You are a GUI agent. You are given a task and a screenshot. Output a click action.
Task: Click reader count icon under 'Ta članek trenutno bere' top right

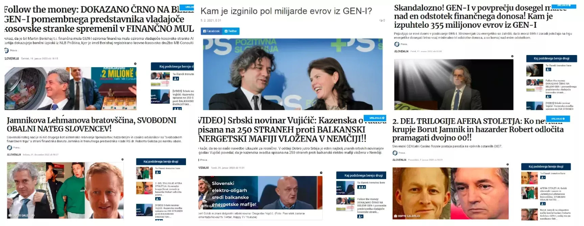(x=548, y=70)
